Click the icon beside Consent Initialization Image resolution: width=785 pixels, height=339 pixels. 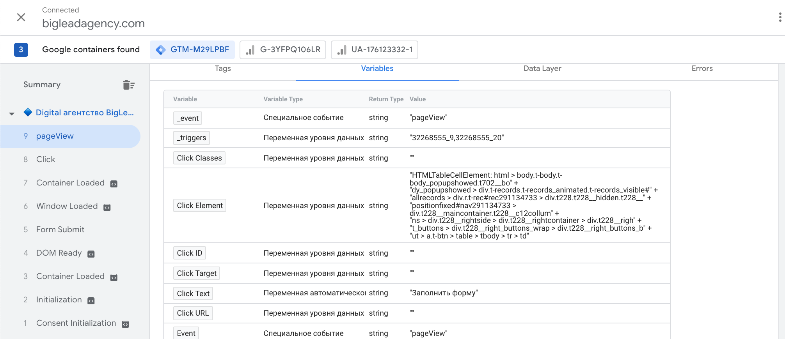pos(125,324)
